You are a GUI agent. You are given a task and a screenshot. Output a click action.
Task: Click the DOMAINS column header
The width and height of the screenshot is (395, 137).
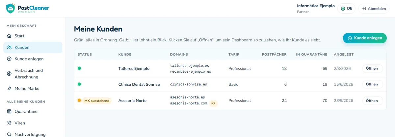point(179,55)
